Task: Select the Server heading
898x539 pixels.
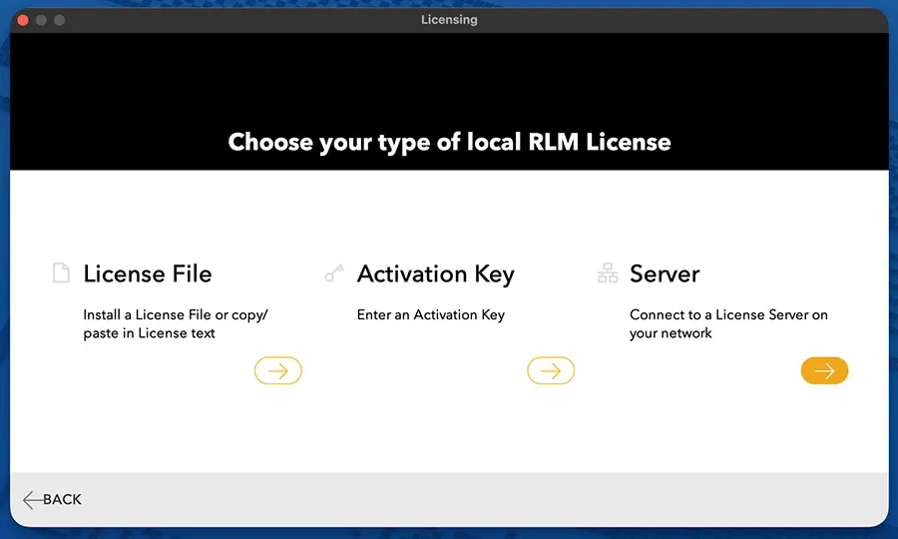Action: point(665,273)
